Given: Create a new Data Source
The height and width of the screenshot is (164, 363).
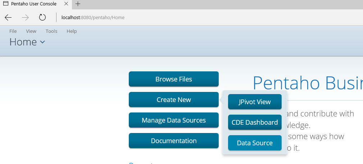Looking at the screenshot, I should coord(255,143).
